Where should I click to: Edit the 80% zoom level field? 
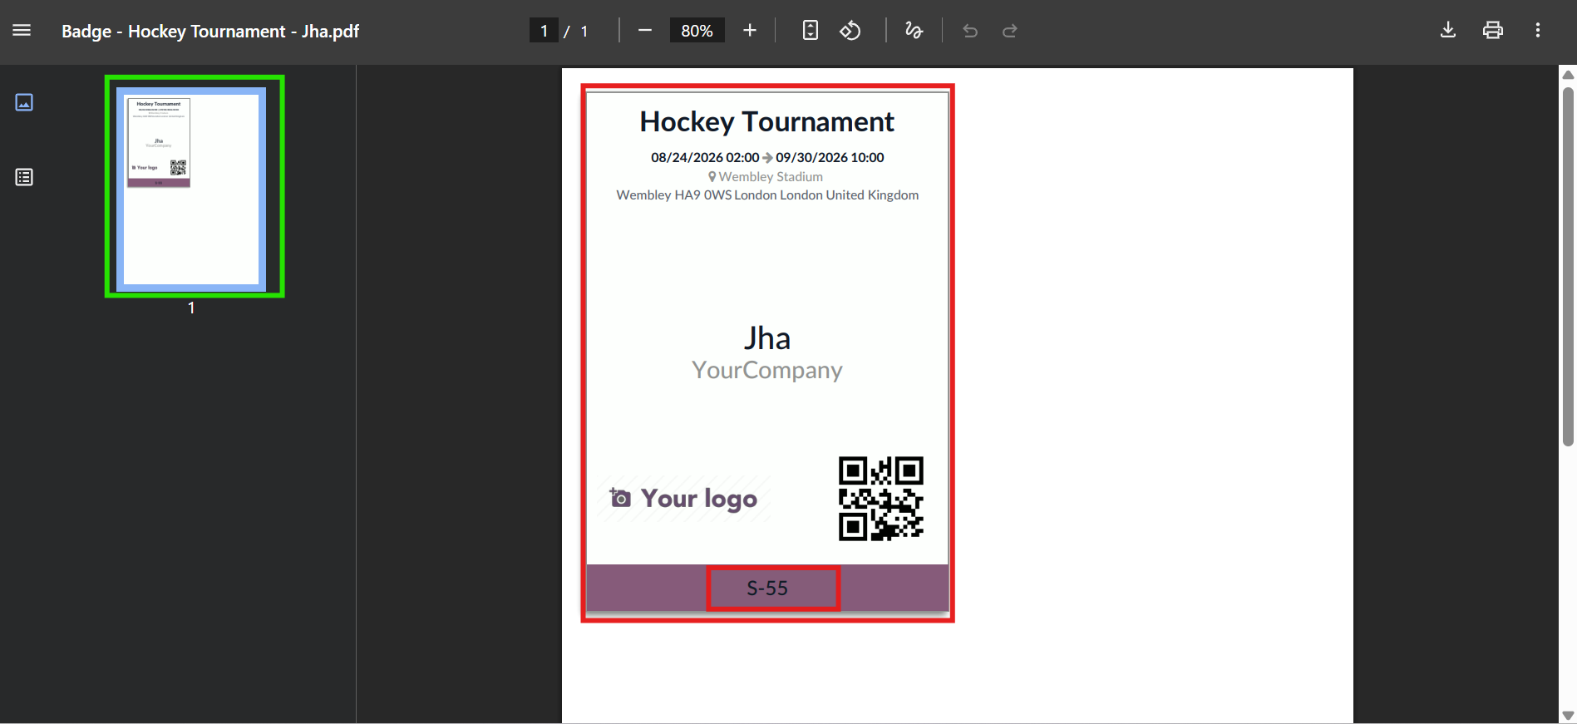tap(697, 31)
